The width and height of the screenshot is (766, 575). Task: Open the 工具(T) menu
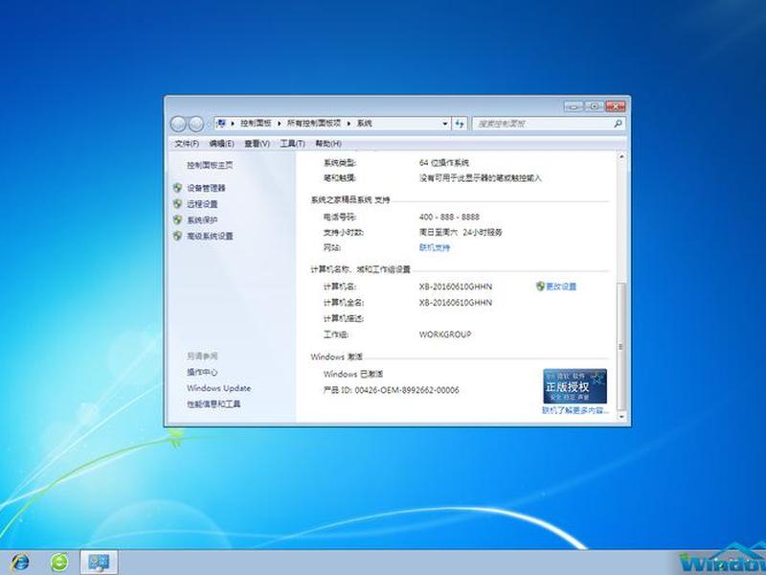click(x=292, y=143)
